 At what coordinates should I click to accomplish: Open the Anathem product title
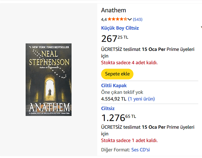pyautogui.click(x=113, y=10)
